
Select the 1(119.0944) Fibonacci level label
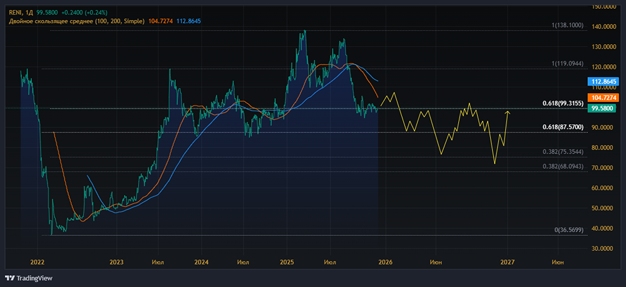point(567,64)
